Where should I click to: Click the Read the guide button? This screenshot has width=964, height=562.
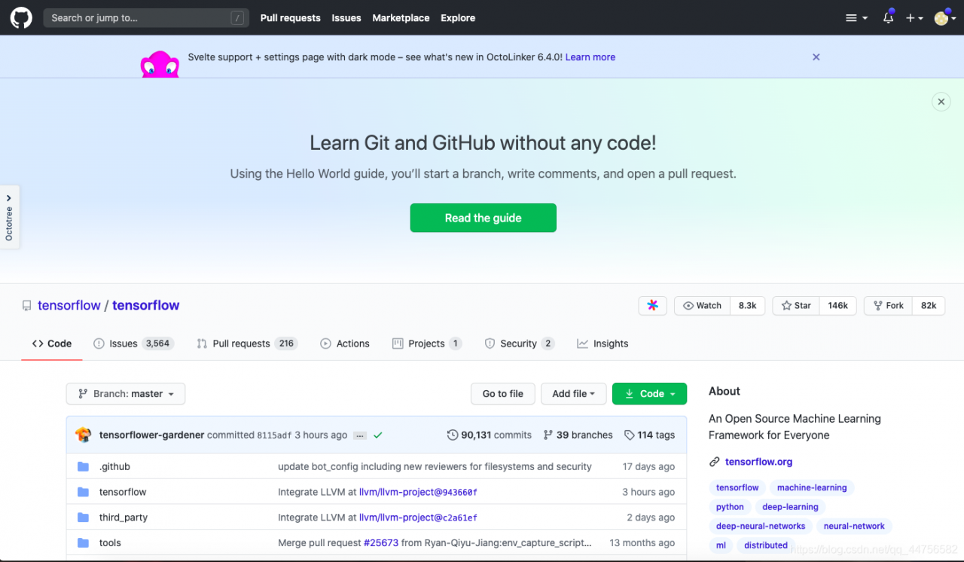[483, 218]
